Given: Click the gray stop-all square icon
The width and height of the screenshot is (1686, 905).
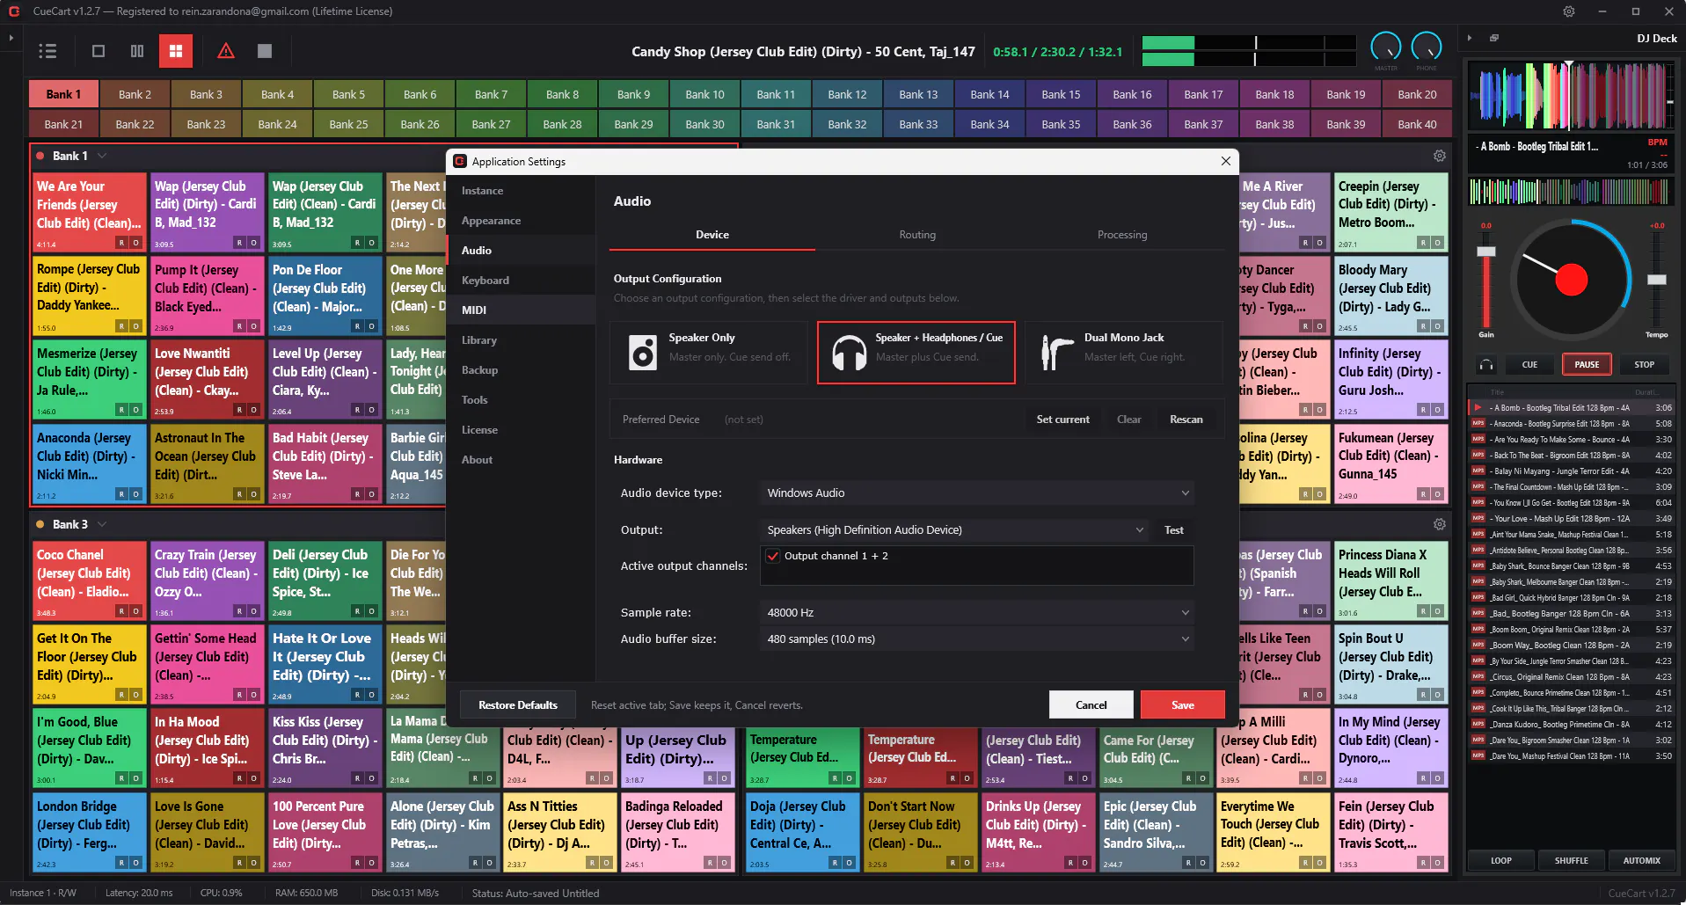Looking at the screenshot, I should point(265,51).
